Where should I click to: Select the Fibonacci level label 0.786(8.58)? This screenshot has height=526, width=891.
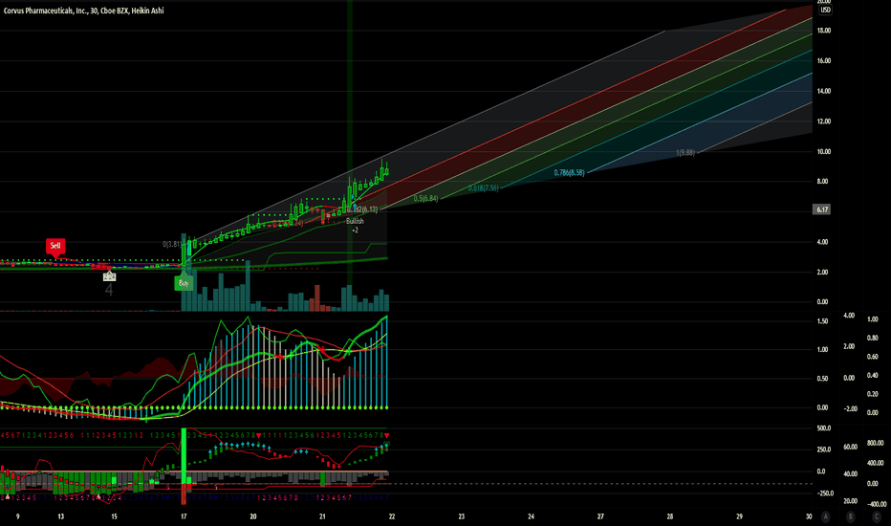569,172
